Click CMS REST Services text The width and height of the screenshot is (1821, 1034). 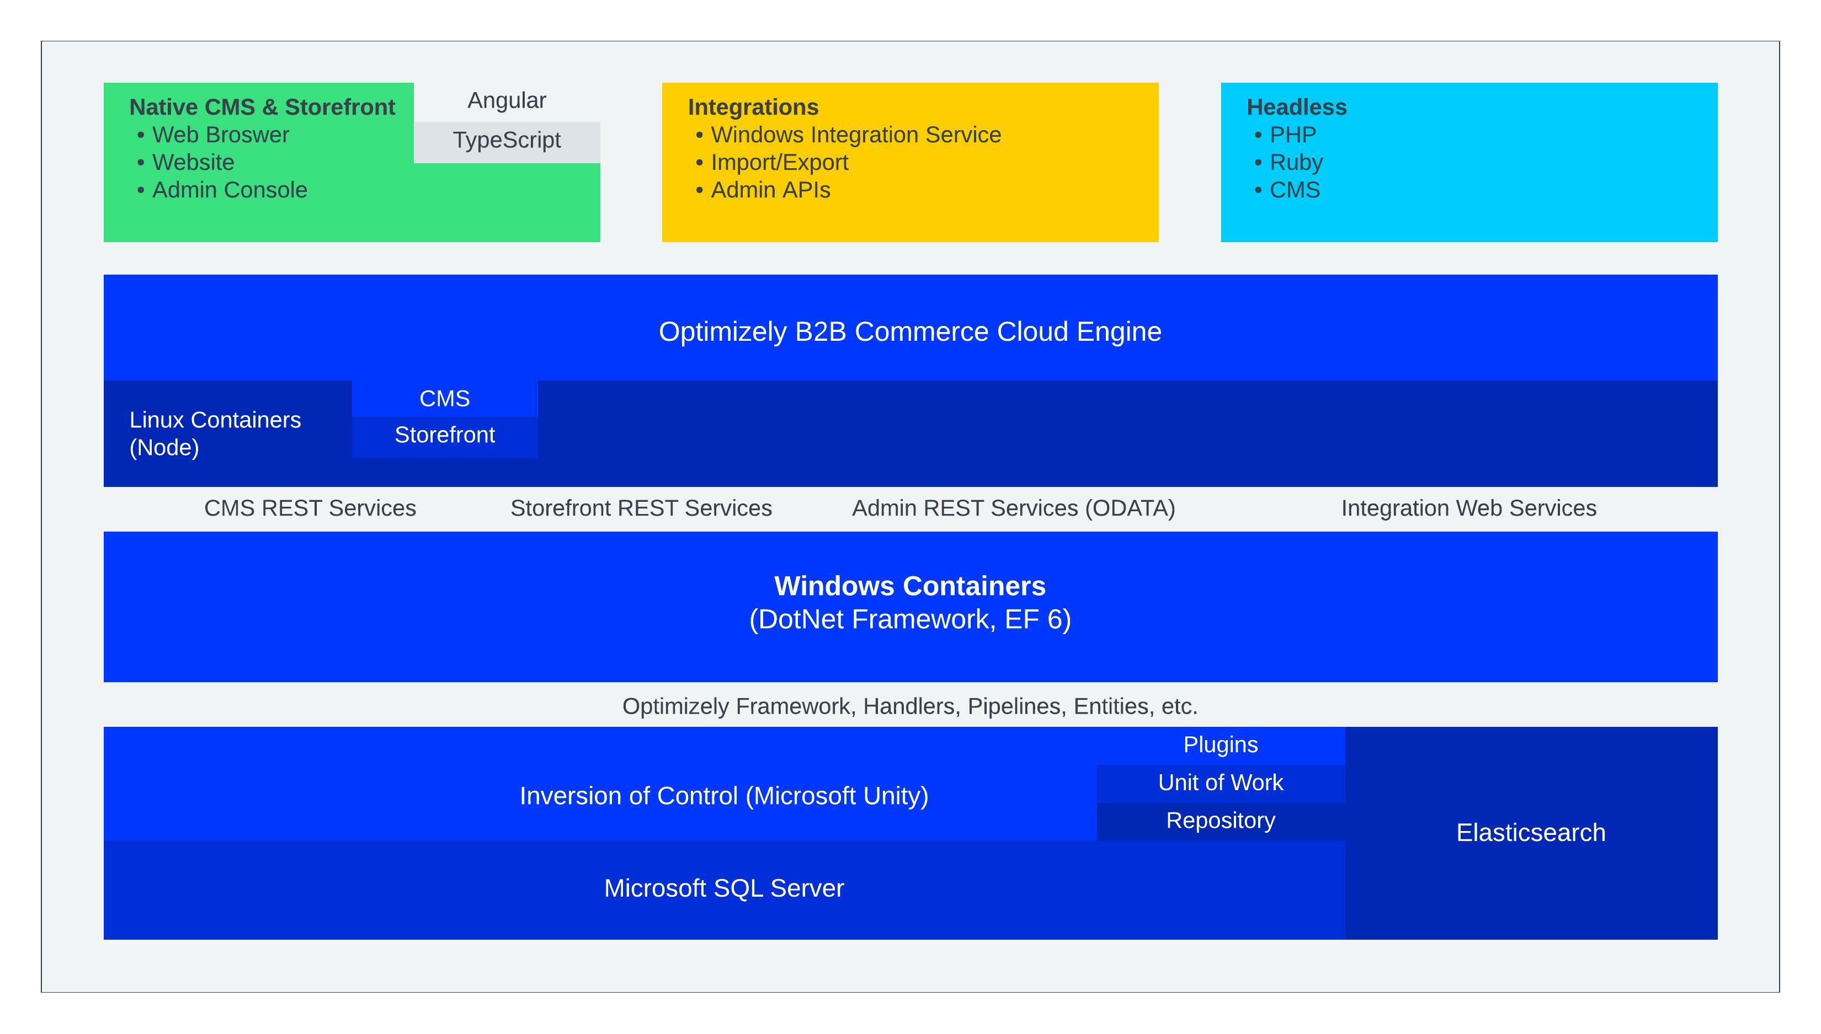(x=310, y=508)
